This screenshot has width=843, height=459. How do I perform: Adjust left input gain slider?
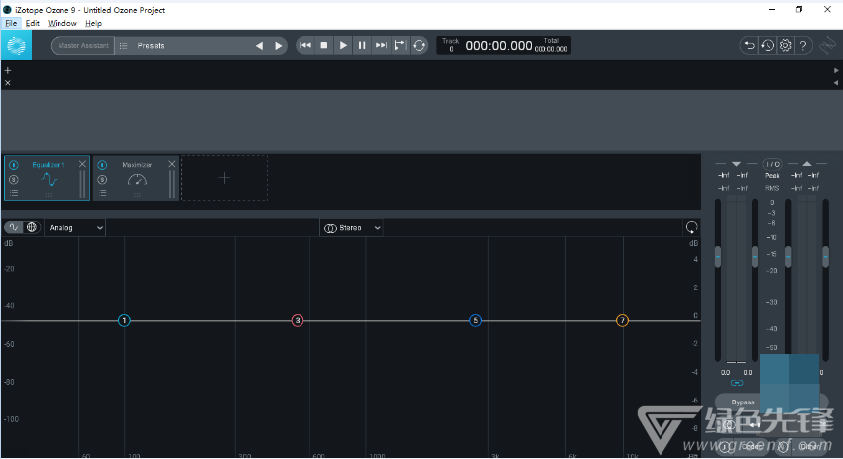718,257
